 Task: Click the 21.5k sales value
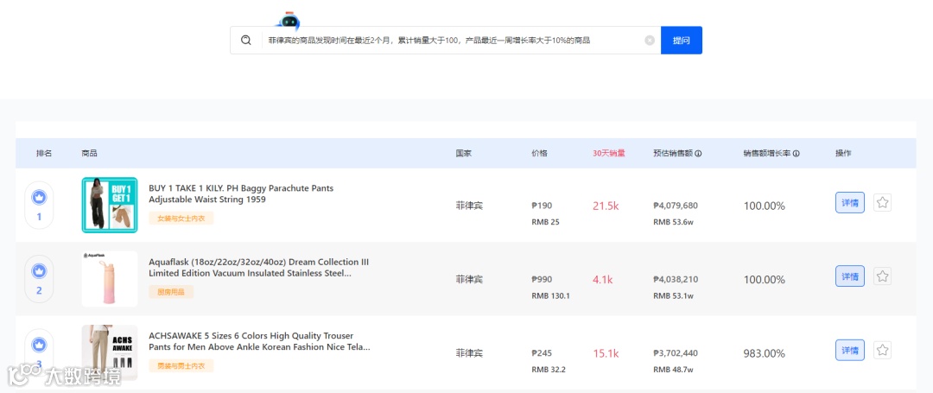pyautogui.click(x=606, y=206)
